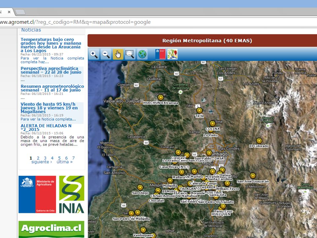317x238 pixels.
Task: Go to news page 2
Action: click(38, 158)
